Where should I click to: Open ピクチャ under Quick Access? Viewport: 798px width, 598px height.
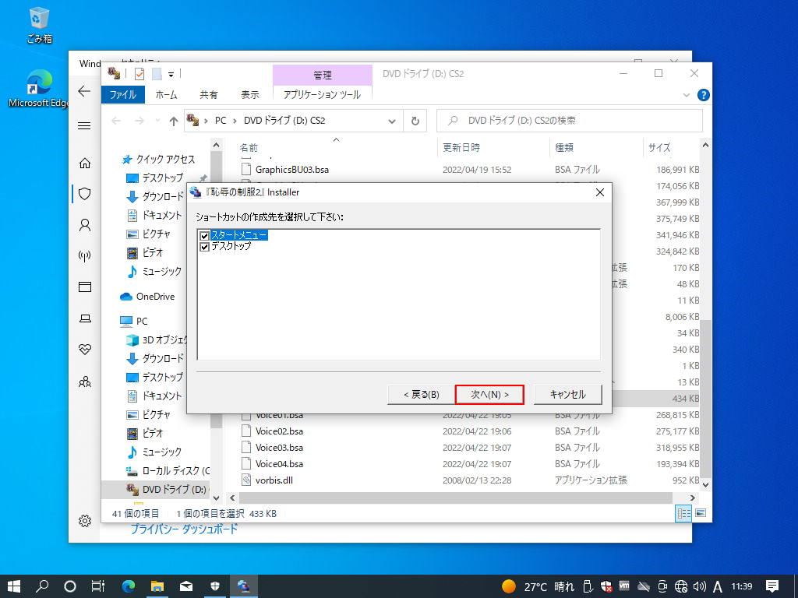(x=156, y=234)
